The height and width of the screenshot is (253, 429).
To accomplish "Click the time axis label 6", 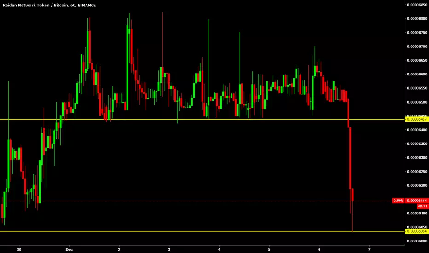I will (x=319, y=249).
